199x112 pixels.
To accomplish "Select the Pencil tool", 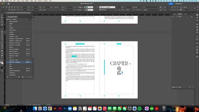I will 2,34.
